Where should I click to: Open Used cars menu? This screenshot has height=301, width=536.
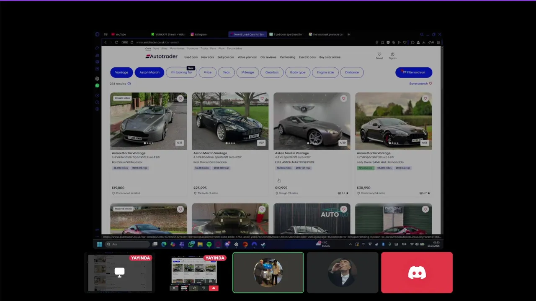191,57
